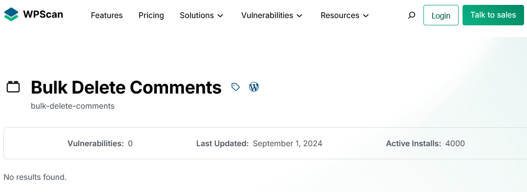Click the Login button
The height and width of the screenshot is (192, 527).
441,15
